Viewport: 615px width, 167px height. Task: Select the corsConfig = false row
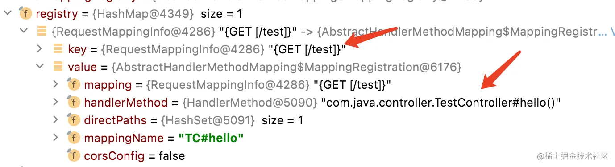coord(307,156)
